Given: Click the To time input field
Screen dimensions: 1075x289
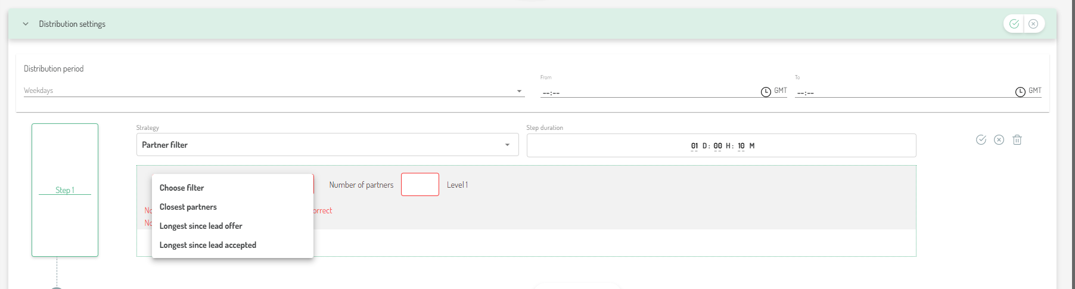Looking at the screenshot, I should (903, 92).
